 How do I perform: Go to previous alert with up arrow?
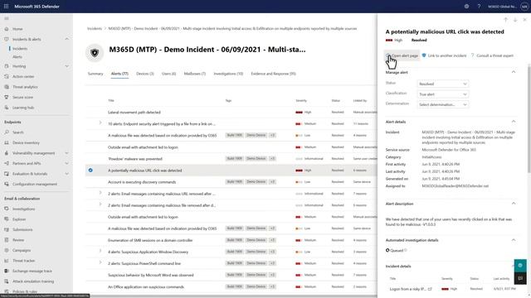[x=505, y=20]
